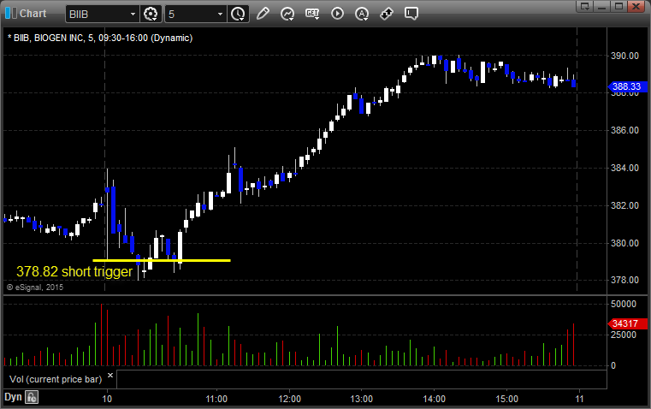Click the 386.00 price axis label
The height and width of the screenshot is (409, 651).
[624, 130]
